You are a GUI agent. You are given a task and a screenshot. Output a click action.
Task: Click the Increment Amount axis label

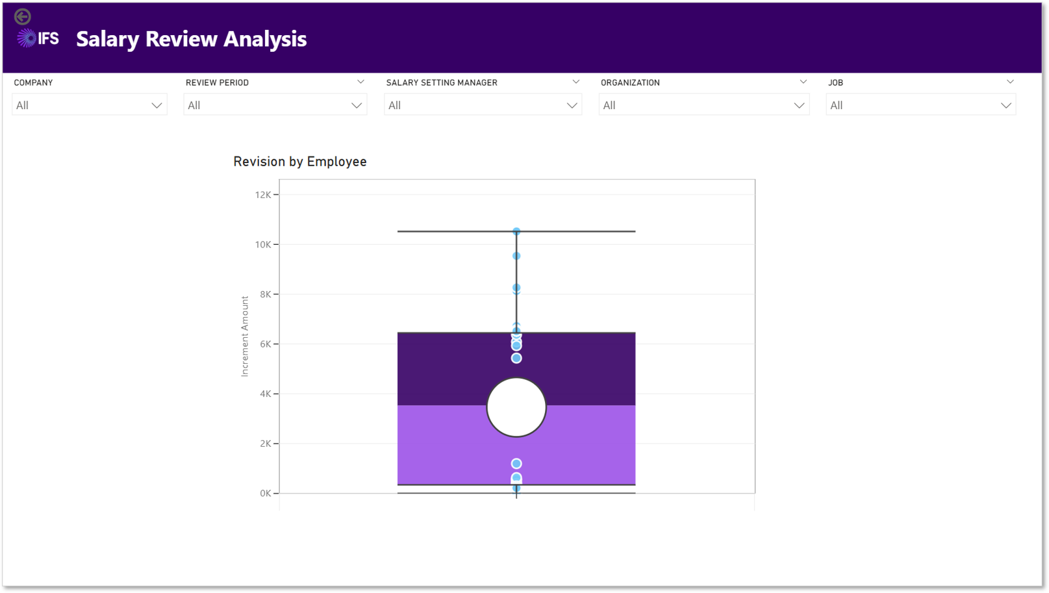[245, 336]
